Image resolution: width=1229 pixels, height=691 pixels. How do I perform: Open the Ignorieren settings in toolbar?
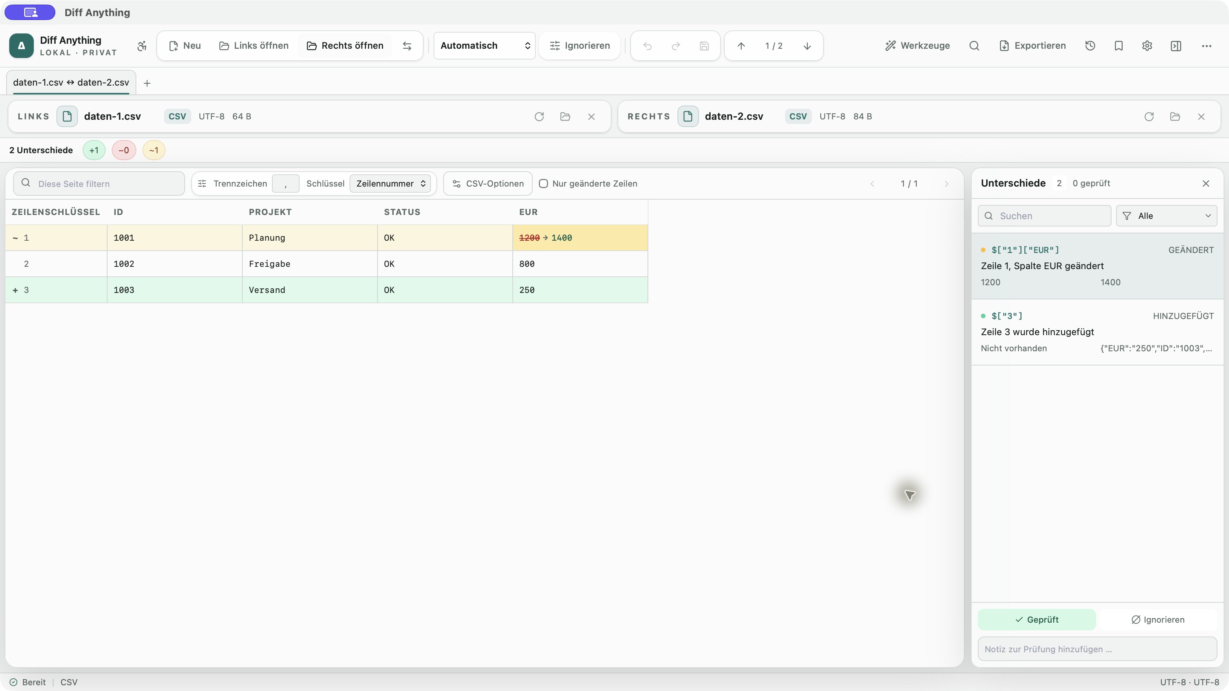[580, 46]
